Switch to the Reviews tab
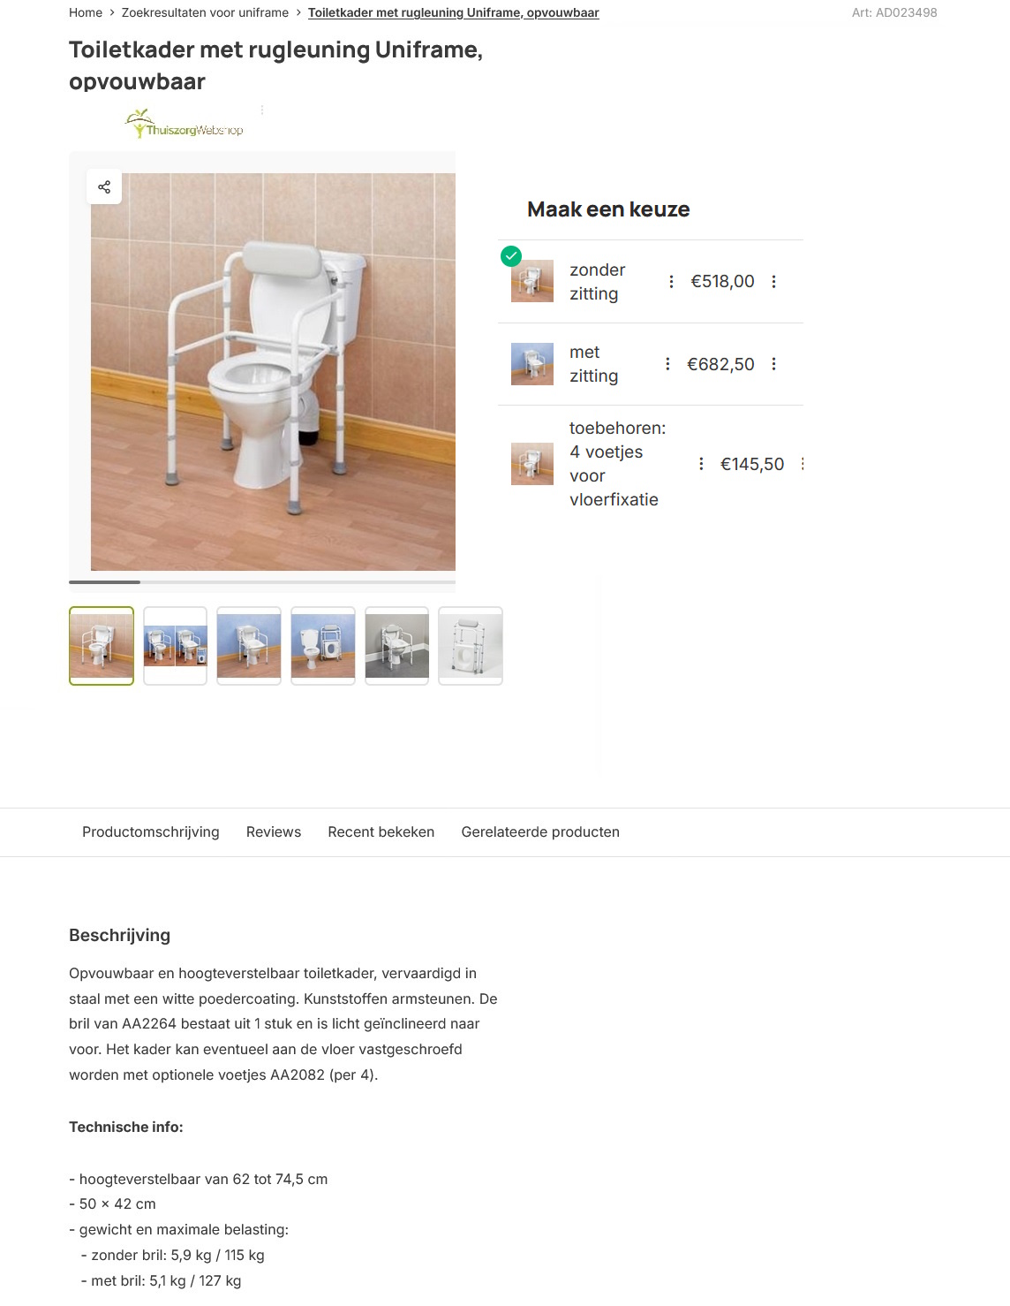 pos(274,832)
